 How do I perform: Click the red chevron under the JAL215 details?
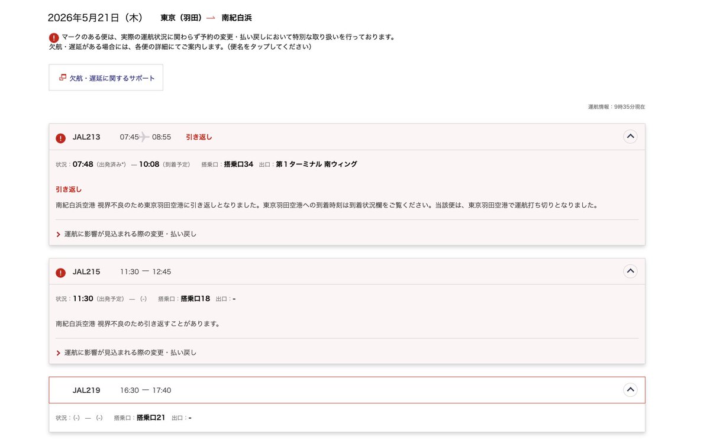pyautogui.click(x=58, y=353)
